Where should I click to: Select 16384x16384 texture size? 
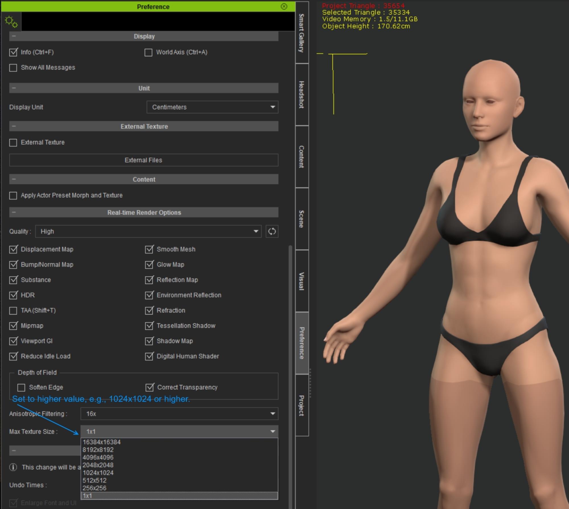pyautogui.click(x=179, y=442)
